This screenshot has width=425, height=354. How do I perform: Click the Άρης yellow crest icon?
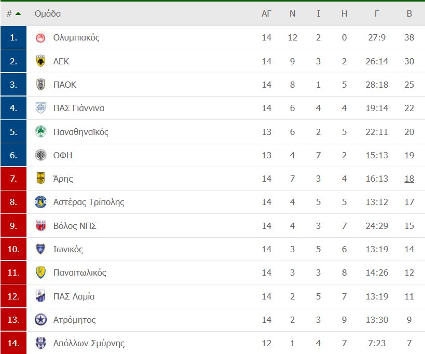pos(40,179)
